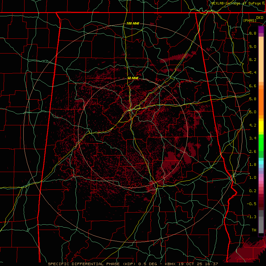This screenshot has width=266, height=266.
Task: Click the 1.8 value on color scale
Action: (x=253, y=165)
